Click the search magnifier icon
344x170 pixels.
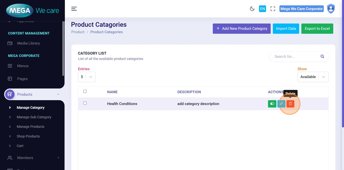(x=322, y=57)
